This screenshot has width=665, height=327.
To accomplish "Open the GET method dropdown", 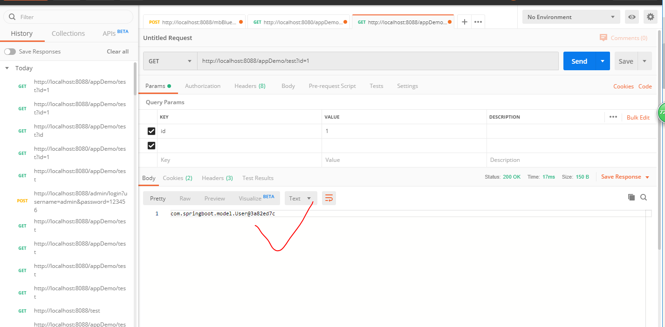I will (170, 61).
